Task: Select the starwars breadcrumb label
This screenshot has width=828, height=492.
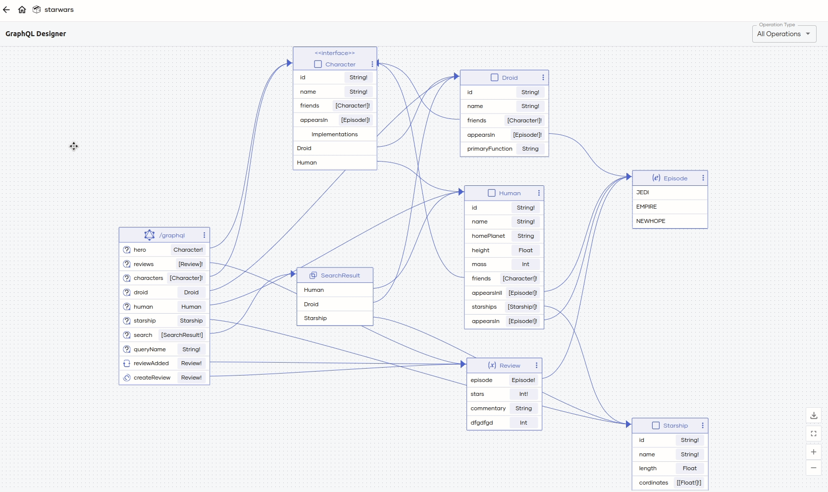Action: click(x=59, y=9)
